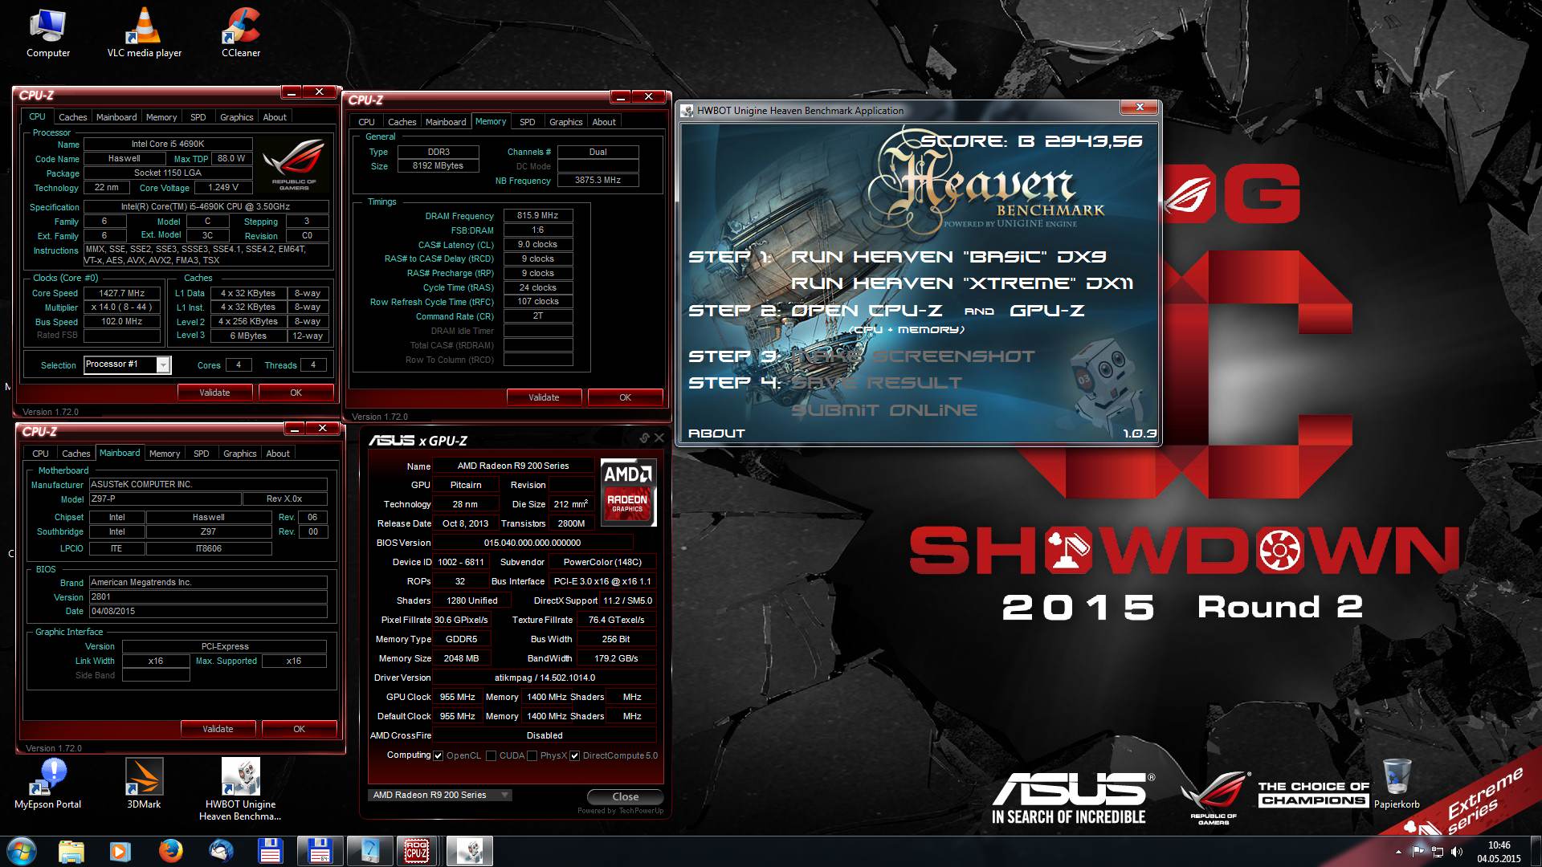The height and width of the screenshot is (867, 1542).
Task: Open the Computer desktop icon
Action: [x=48, y=32]
